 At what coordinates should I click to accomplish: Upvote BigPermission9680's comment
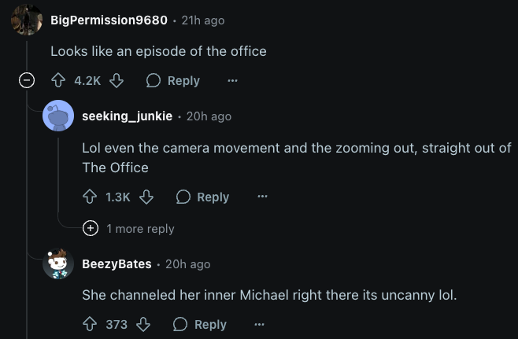pos(58,80)
